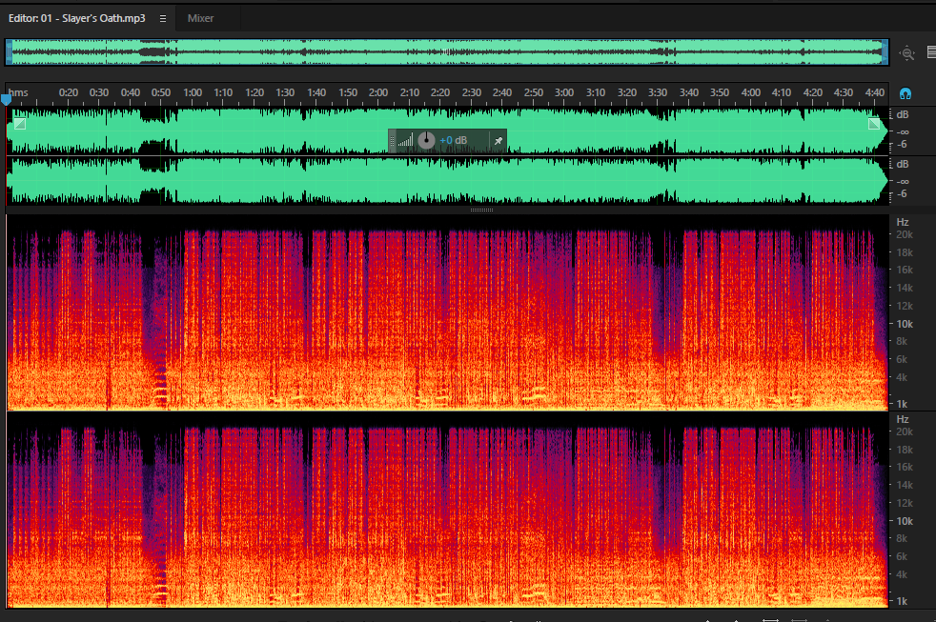Click the Zoom Out Full magnifier icon
This screenshot has width=936, height=622.
[907, 53]
